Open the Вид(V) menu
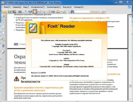The width and height of the screenshot is (133, 102). coord(26,7)
